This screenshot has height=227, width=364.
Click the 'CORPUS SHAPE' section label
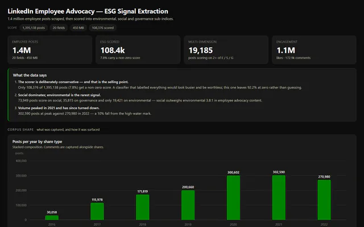[x=20, y=130]
